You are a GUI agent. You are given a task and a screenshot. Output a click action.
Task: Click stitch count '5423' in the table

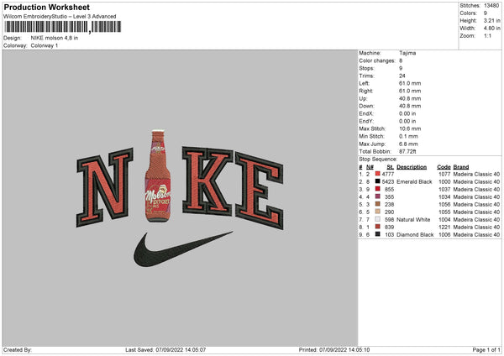pyautogui.click(x=387, y=182)
